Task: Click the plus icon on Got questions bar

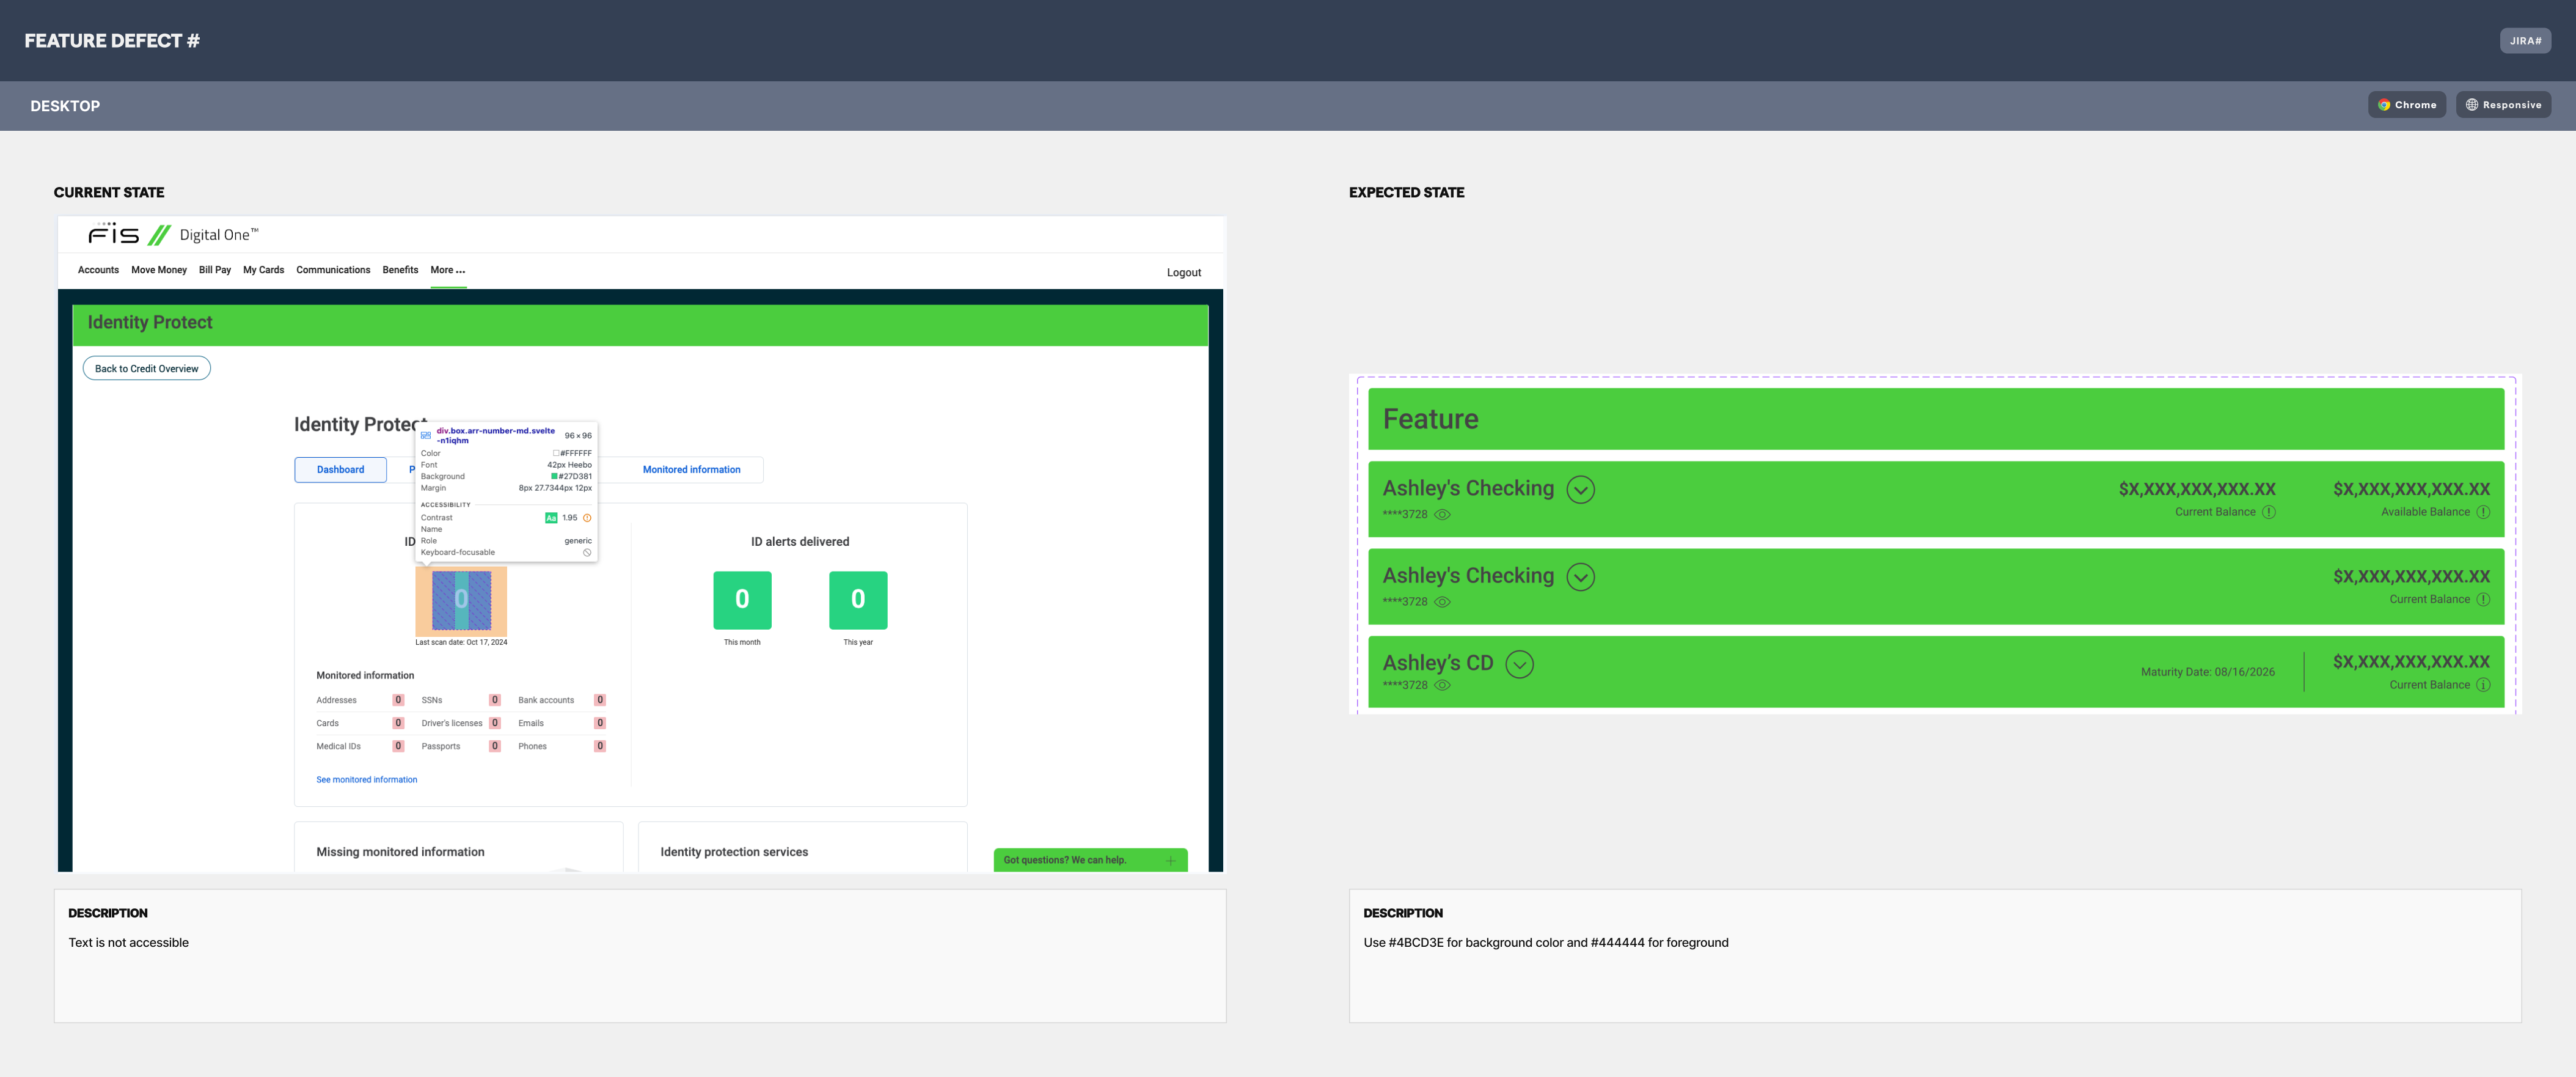Action: click(x=1170, y=860)
